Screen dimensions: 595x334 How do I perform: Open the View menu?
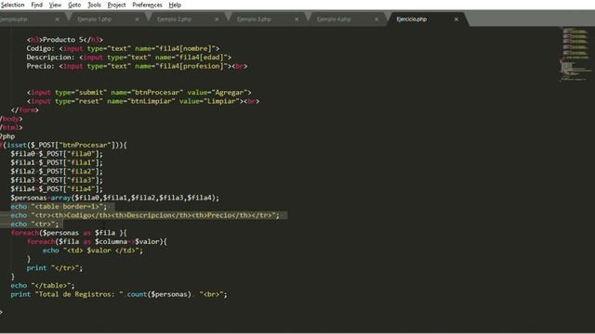click(55, 5)
